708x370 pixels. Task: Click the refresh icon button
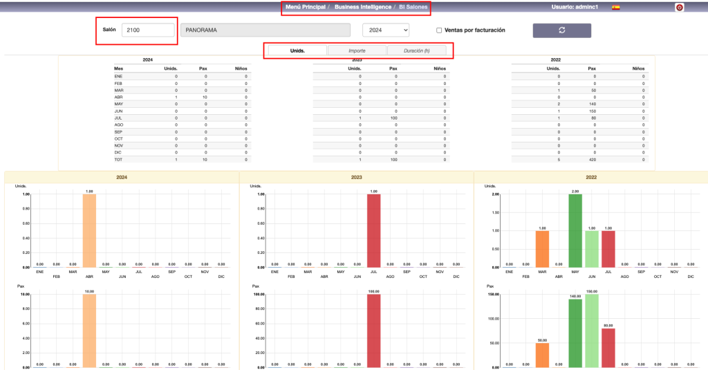click(x=561, y=30)
